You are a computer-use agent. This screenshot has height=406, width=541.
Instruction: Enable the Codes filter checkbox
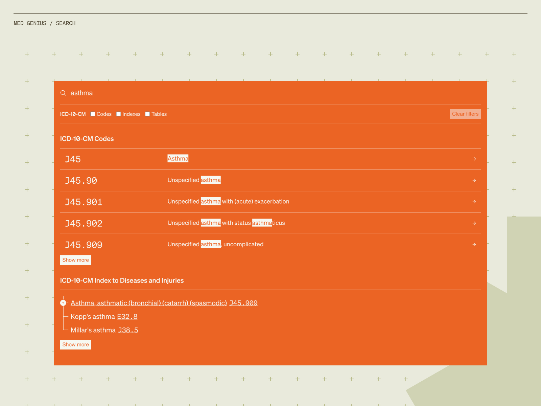tap(93, 114)
